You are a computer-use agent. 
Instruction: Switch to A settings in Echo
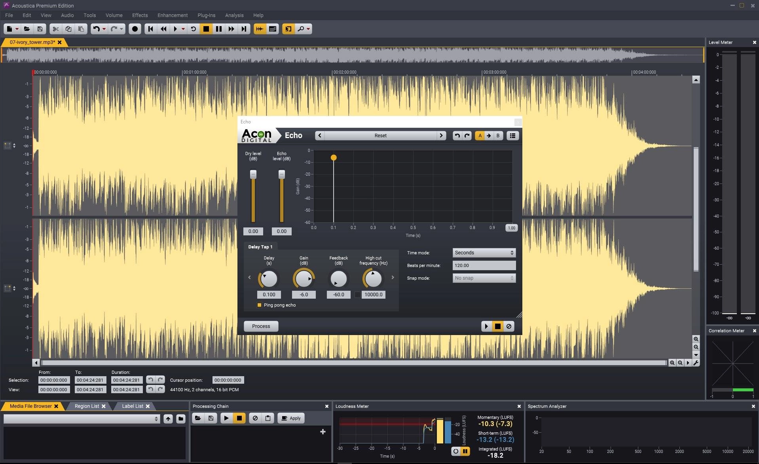(x=480, y=136)
